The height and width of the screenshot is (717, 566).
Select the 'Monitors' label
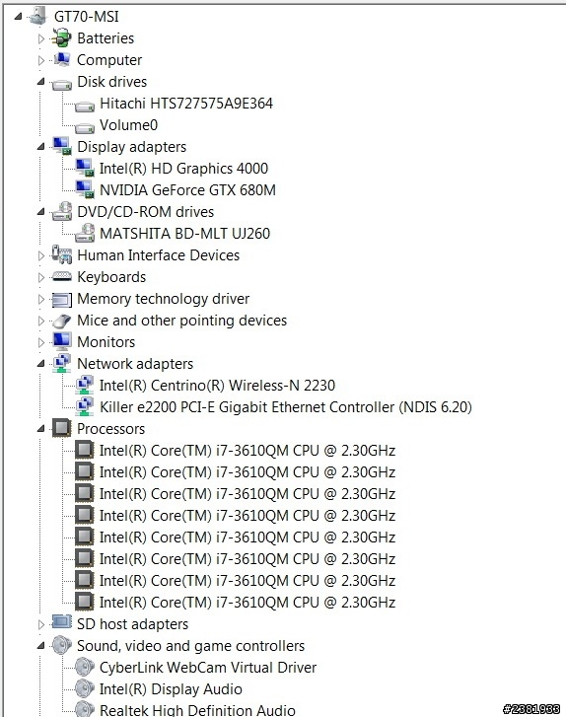(106, 341)
